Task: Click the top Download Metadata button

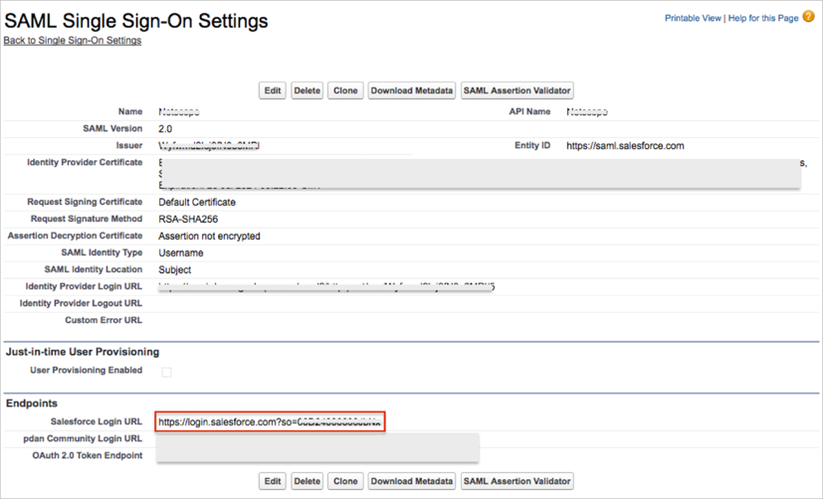Action: [x=412, y=90]
